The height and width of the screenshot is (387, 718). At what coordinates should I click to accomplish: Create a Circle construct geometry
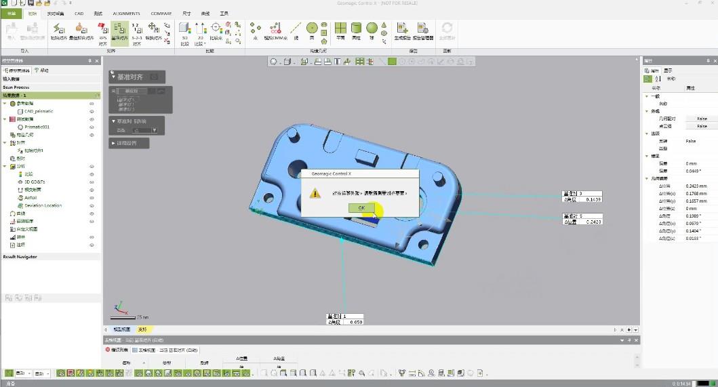pyautogui.click(x=312, y=31)
